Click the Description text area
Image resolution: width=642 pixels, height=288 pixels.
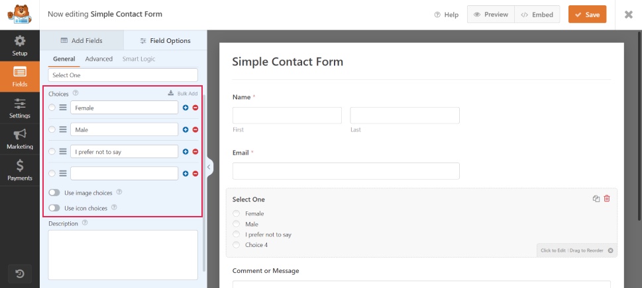[x=123, y=254]
